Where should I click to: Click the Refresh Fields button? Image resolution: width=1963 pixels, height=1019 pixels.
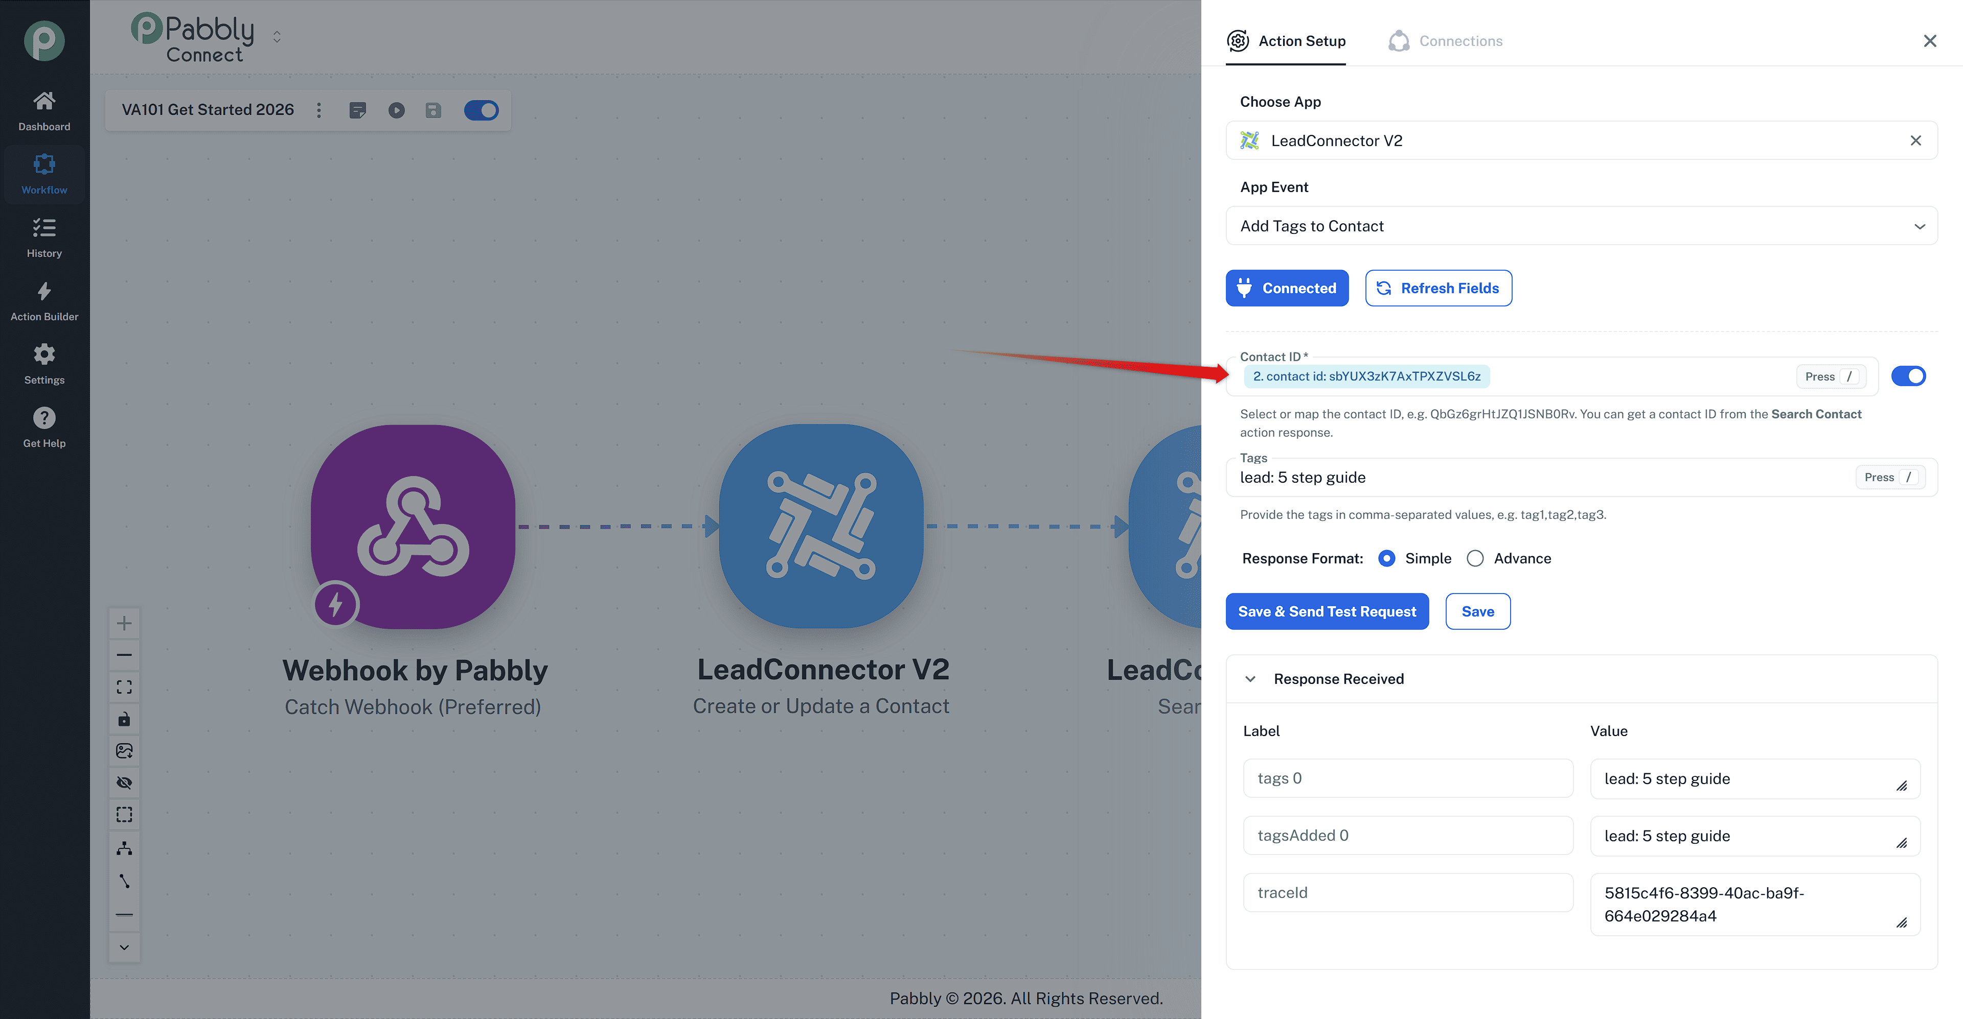(1438, 288)
